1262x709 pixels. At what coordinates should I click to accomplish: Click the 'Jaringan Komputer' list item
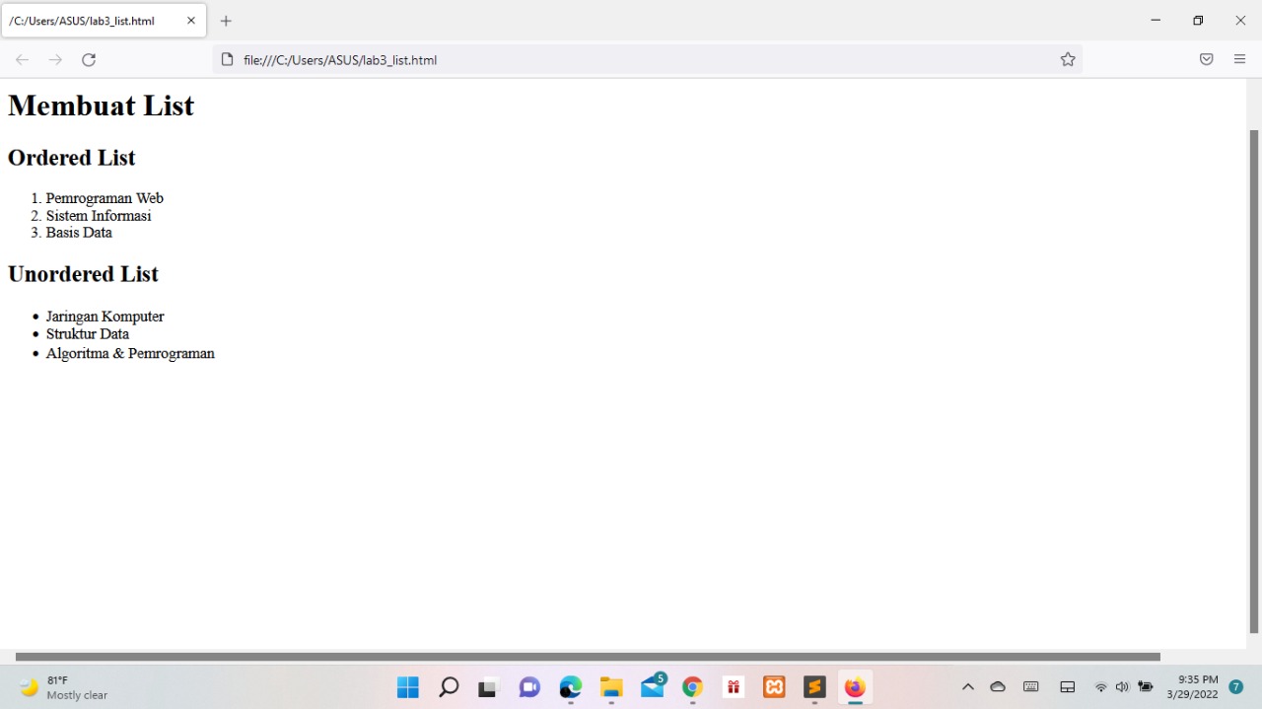[105, 317]
